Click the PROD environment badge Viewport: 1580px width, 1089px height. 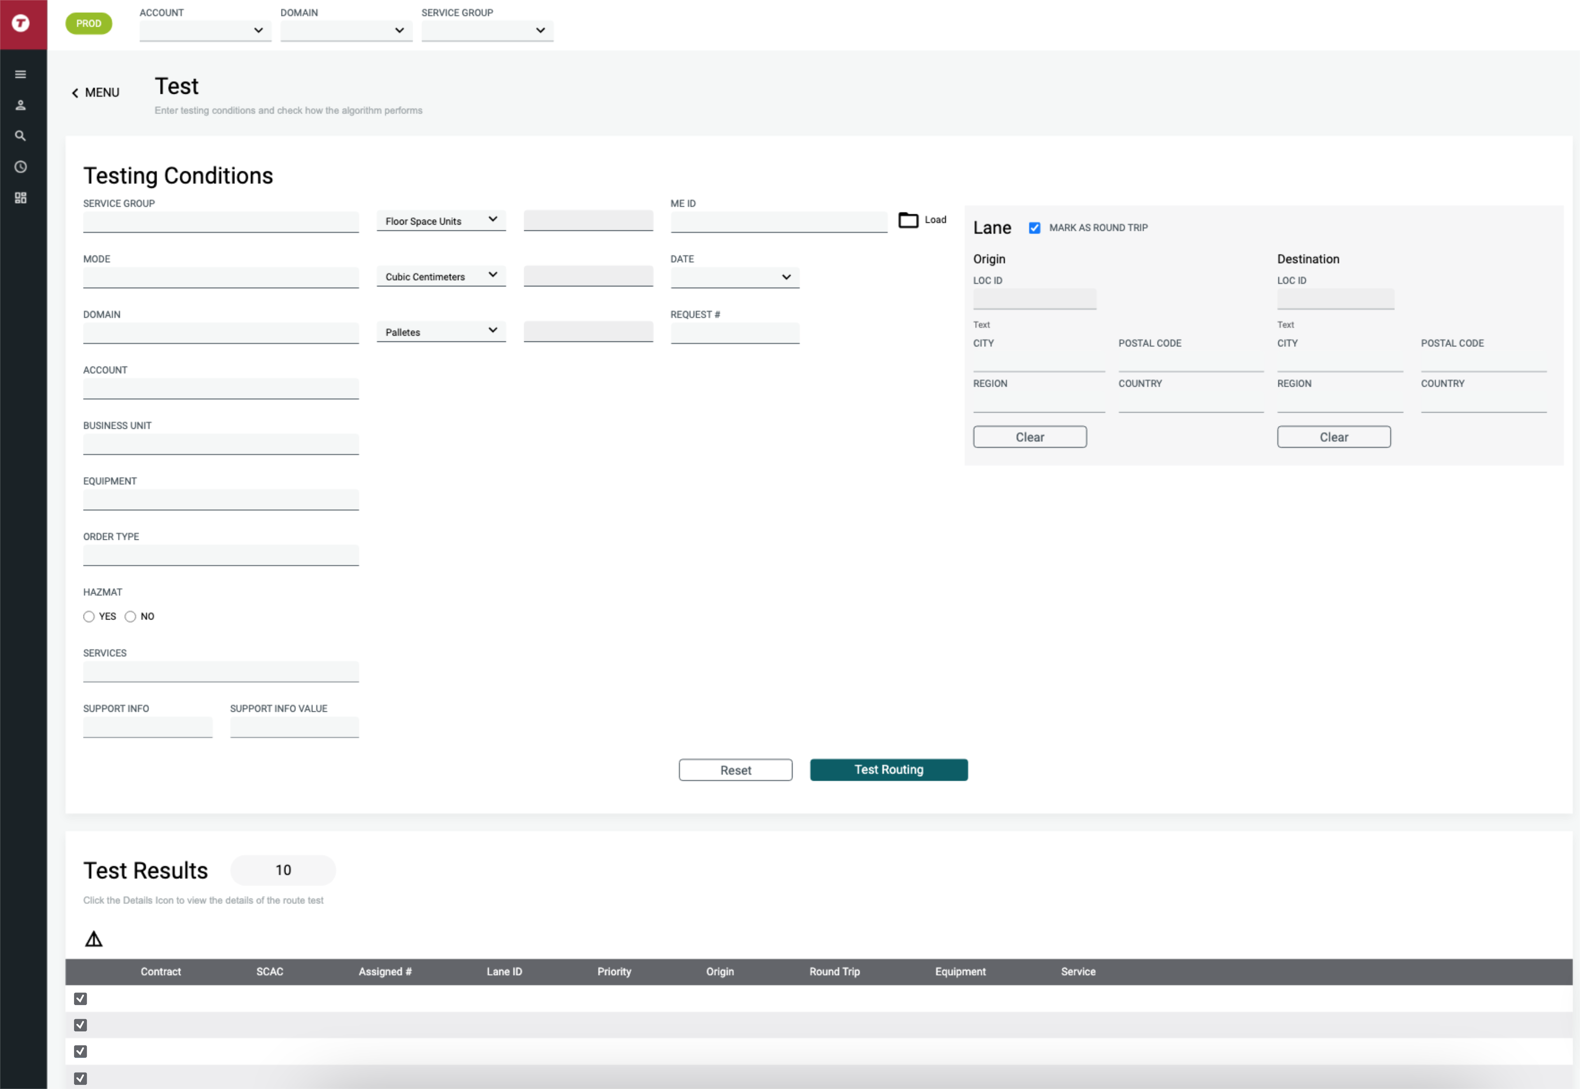(x=89, y=23)
